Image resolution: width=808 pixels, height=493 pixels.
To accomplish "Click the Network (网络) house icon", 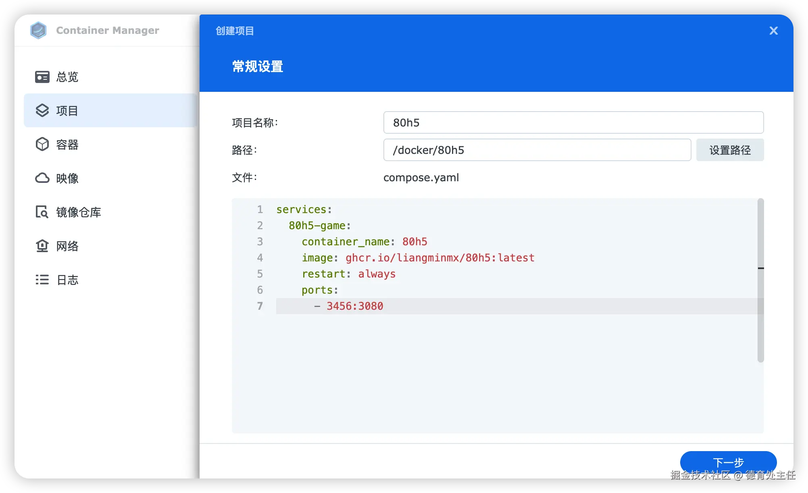I will [x=42, y=246].
